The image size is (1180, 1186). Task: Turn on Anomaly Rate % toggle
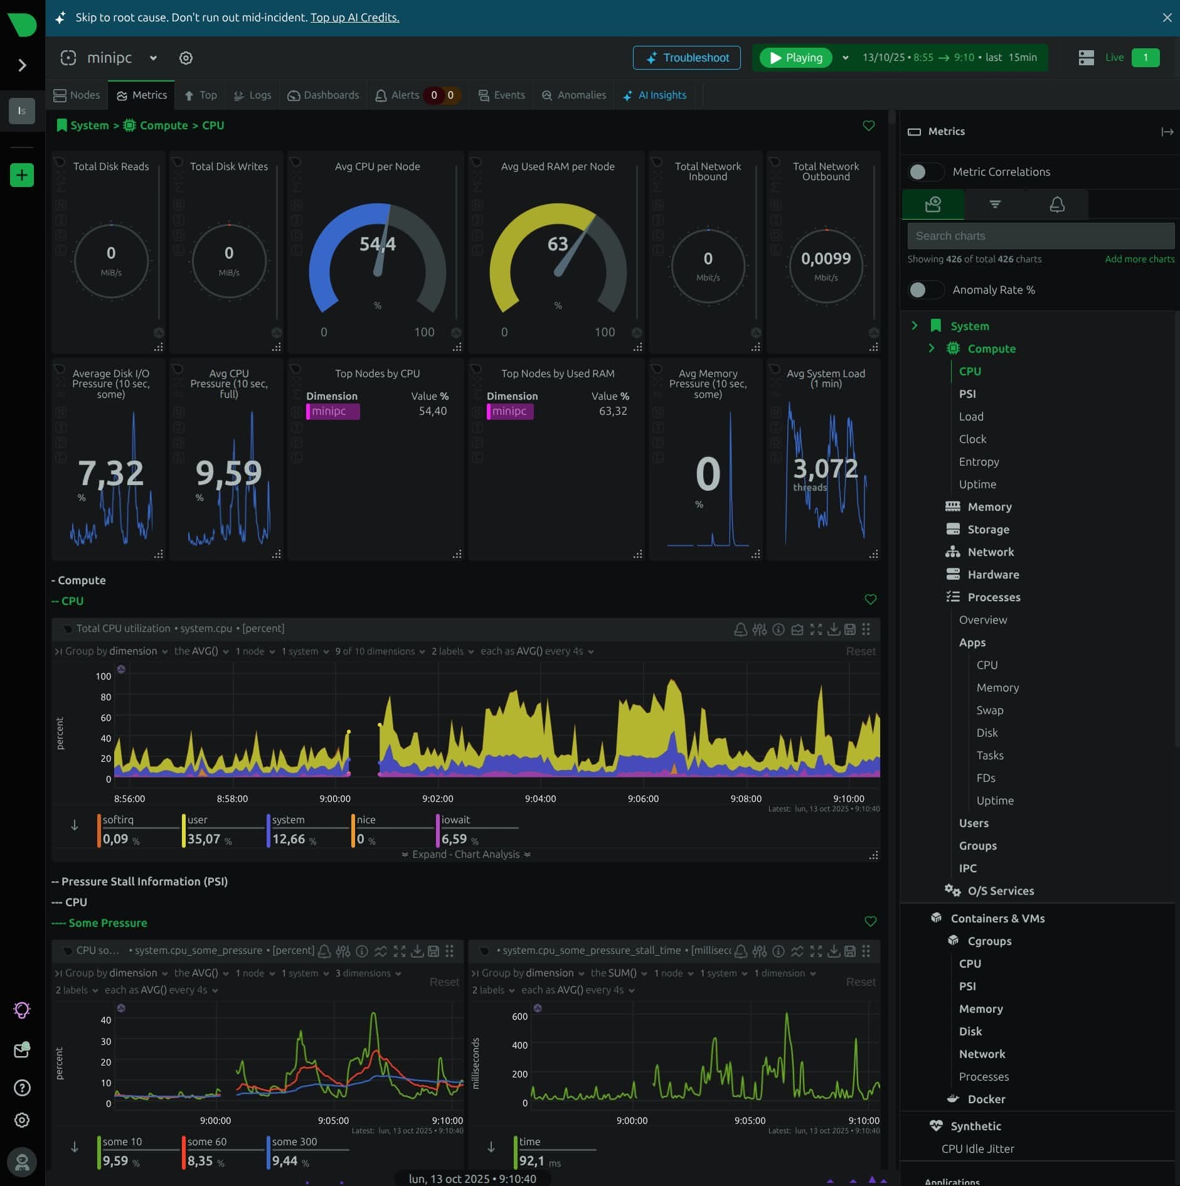click(x=926, y=290)
